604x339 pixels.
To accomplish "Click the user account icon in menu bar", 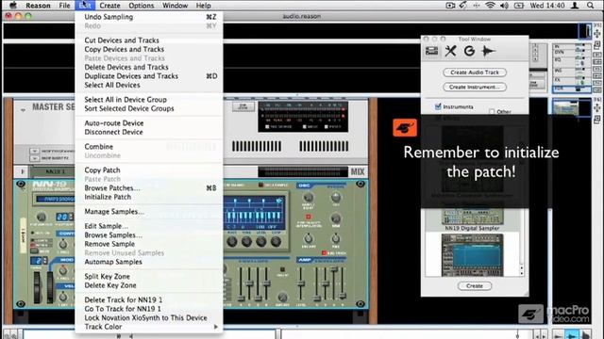I will pos(575,6).
